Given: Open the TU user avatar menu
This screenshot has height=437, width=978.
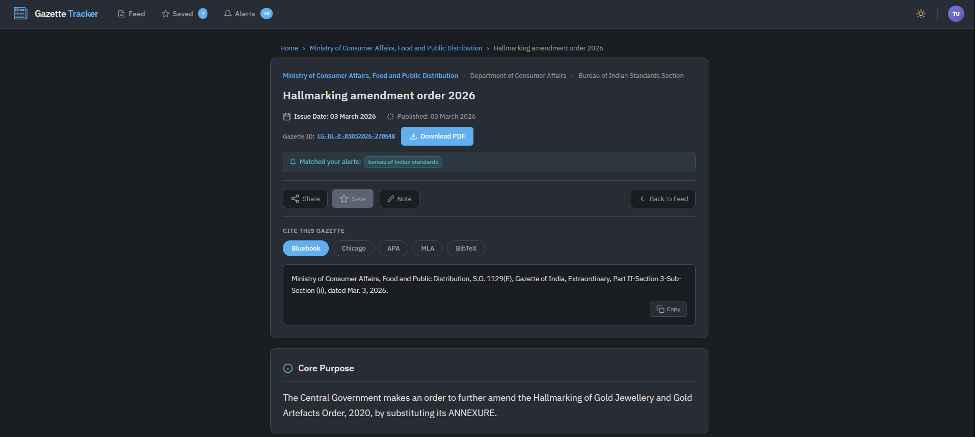Looking at the screenshot, I should point(956,14).
